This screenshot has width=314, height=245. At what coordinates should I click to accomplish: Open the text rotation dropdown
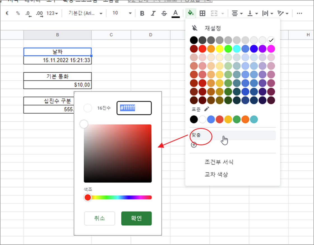click(x=283, y=13)
